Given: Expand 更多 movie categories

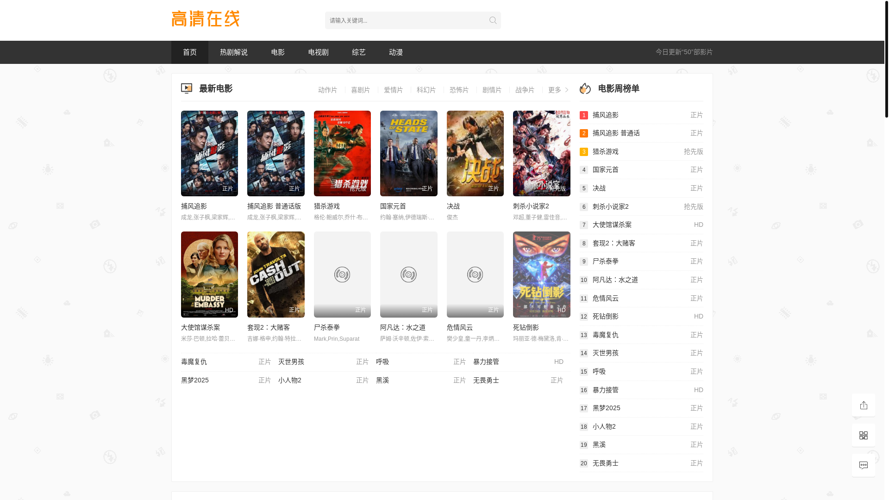Looking at the screenshot, I should pos(558,90).
